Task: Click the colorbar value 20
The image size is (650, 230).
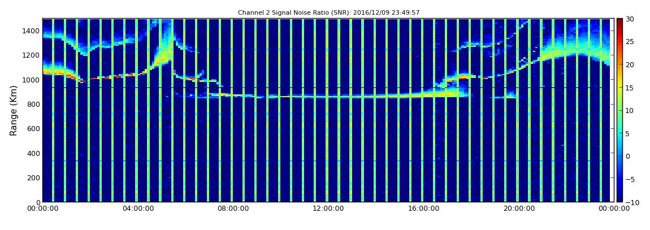Action: tap(630, 64)
